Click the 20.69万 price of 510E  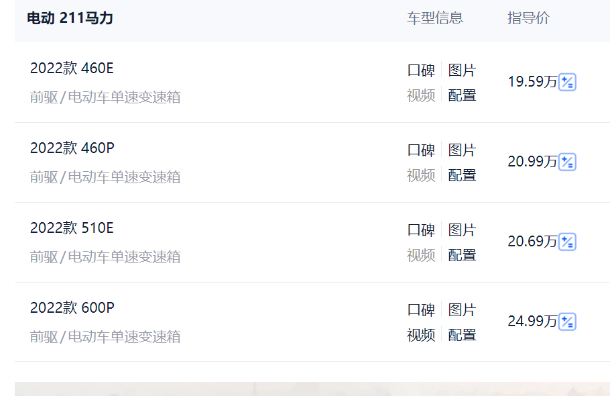coord(532,242)
